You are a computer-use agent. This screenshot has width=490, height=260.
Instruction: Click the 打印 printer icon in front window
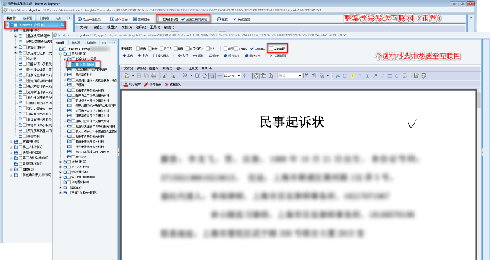[x=180, y=56]
